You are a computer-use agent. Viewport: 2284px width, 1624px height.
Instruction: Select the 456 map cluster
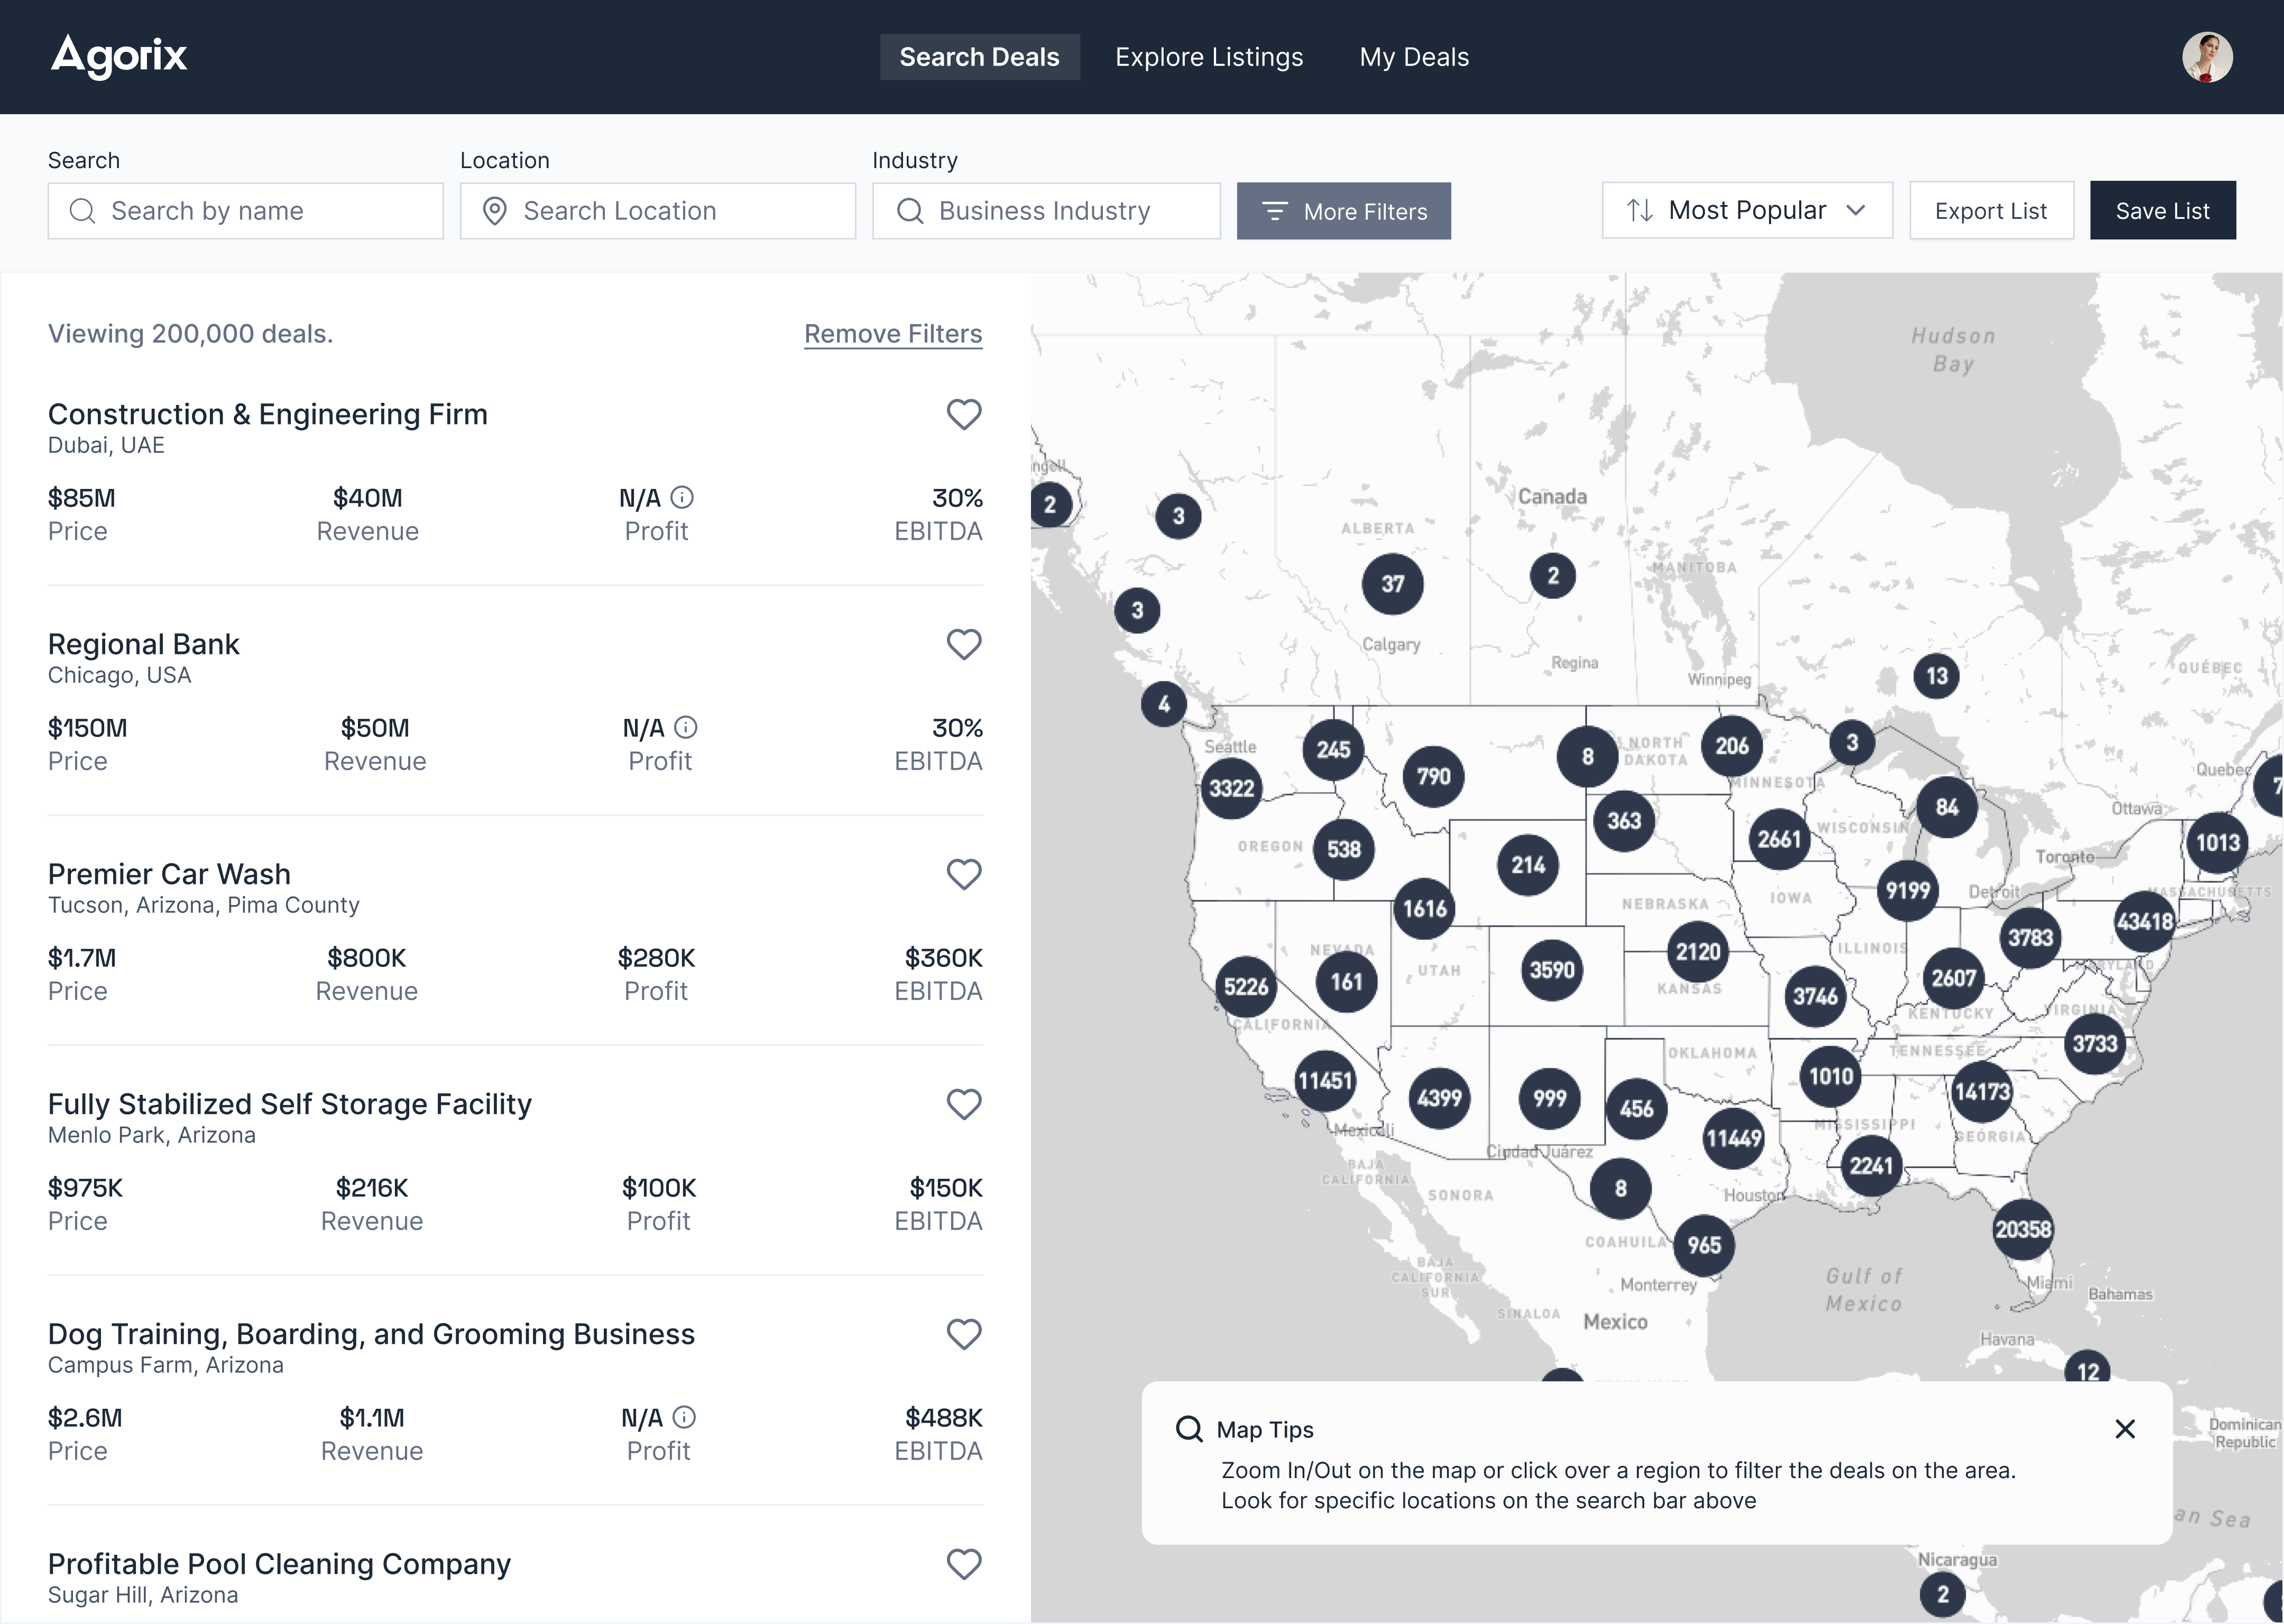tap(1636, 1108)
